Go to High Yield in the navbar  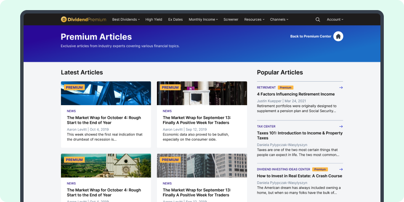tap(154, 19)
